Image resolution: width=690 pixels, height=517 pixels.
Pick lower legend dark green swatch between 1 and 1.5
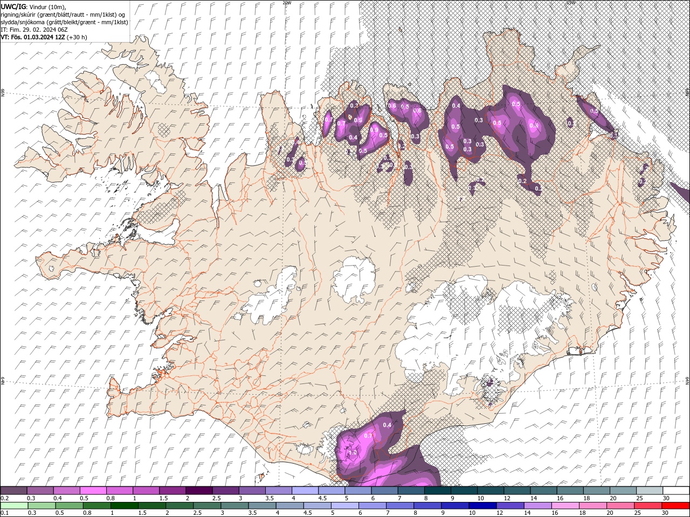click(x=124, y=506)
